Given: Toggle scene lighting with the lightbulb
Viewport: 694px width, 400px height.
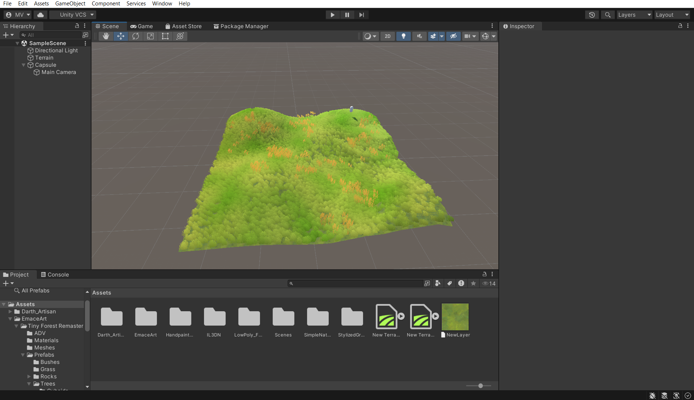Looking at the screenshot, I should [x=403, y=36].
